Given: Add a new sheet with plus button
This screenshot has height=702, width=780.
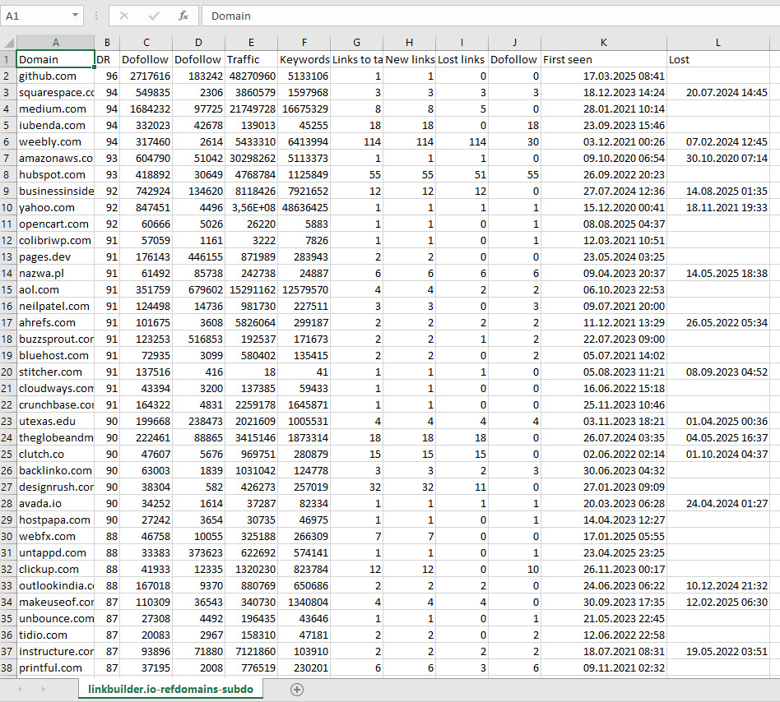Looking at the screenshot, I should click(297, 689).
